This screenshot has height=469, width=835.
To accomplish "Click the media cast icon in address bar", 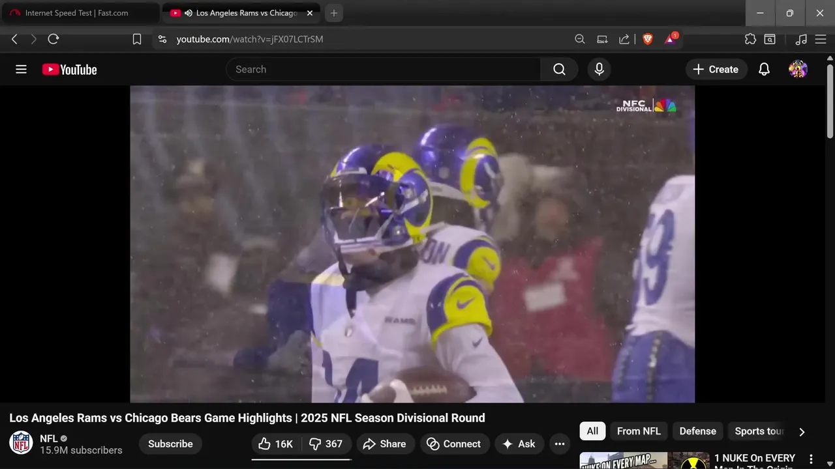I will (x=602, y=39).
